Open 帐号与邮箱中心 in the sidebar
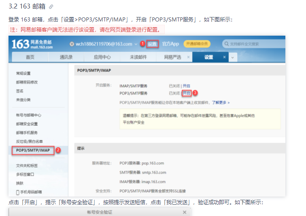Viewport: 306px width, 216px height. (29, 115)
